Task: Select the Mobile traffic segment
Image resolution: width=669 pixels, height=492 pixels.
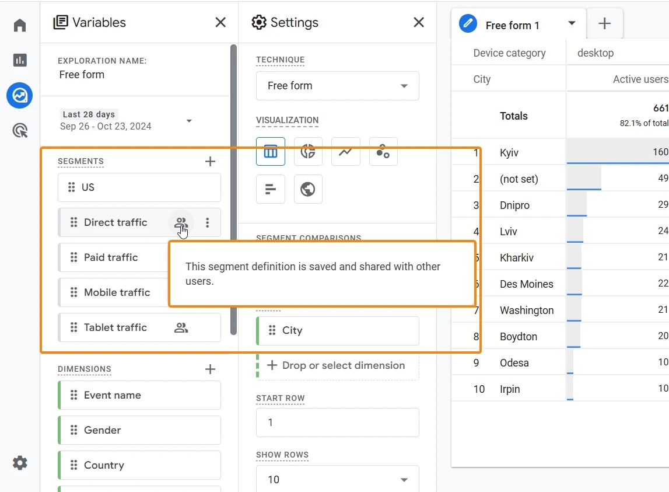Action: (x=114, y=292)
